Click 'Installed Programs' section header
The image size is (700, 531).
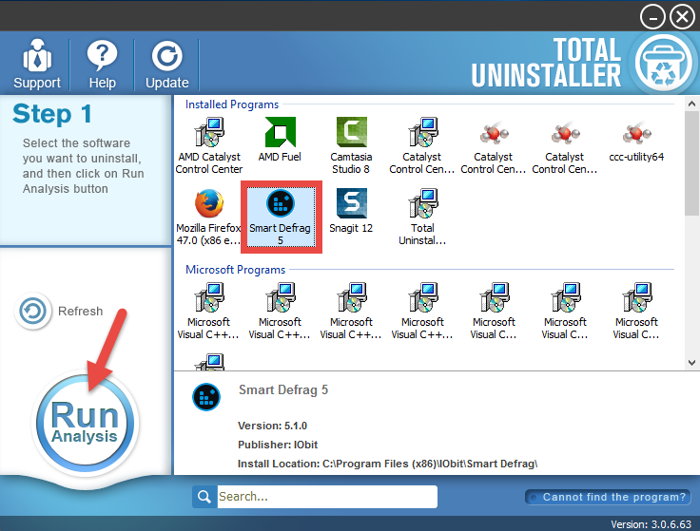click(x=232, y=104)
